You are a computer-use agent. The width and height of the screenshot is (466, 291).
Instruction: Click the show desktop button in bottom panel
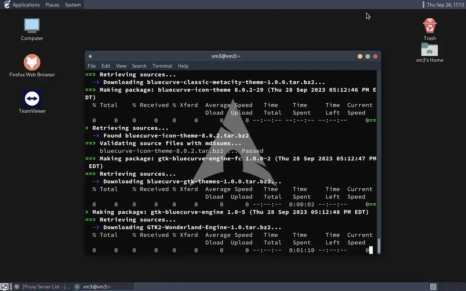click(4, 287)
